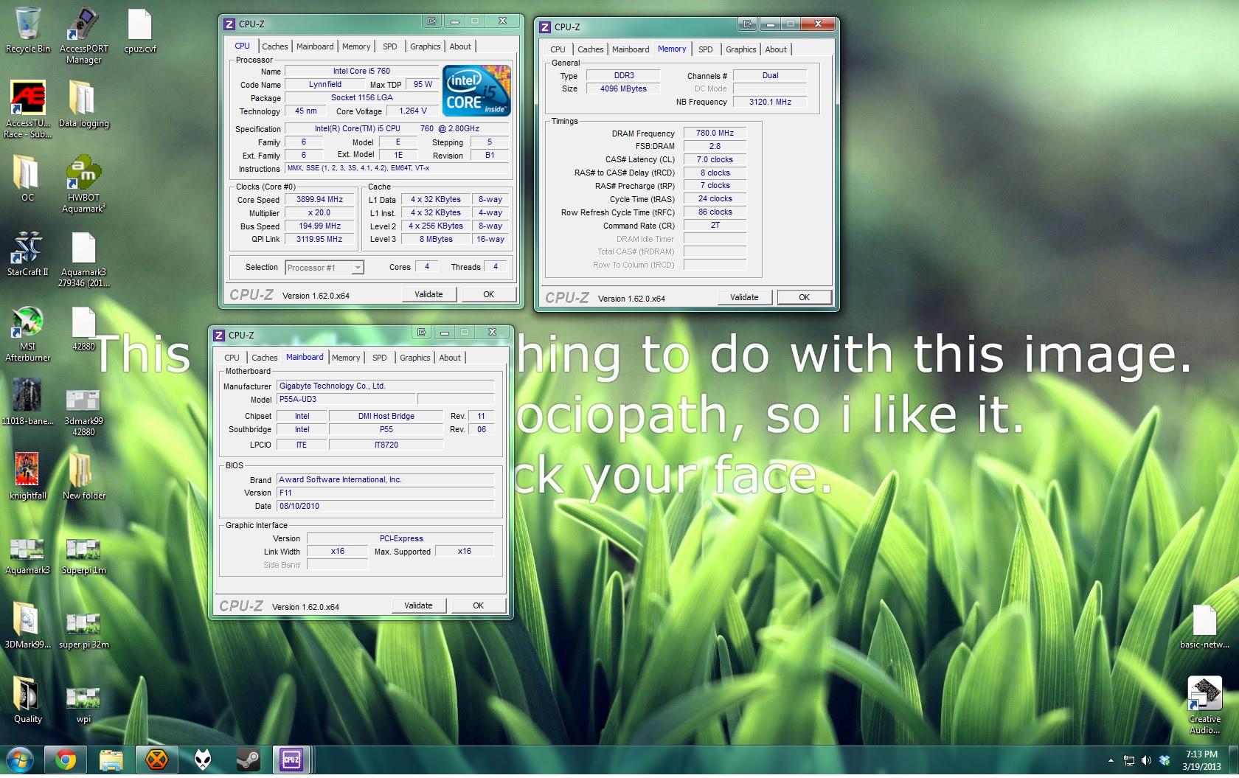Open the 3DMark99 desktop icon
Viewport: 1239px width, 778px height.
27,625
